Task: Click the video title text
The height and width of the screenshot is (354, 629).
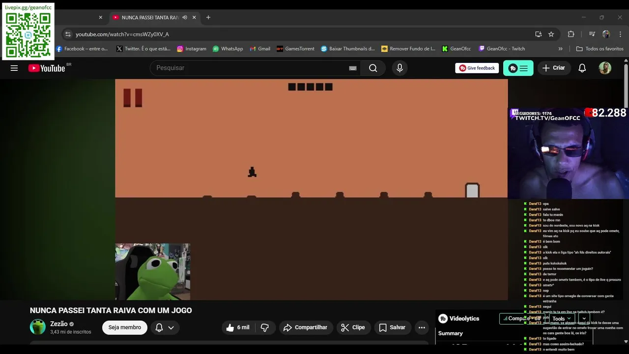Action: [x=111, y=311]
